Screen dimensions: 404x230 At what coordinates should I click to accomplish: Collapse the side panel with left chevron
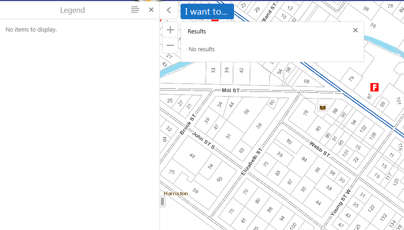click(169, 10)
